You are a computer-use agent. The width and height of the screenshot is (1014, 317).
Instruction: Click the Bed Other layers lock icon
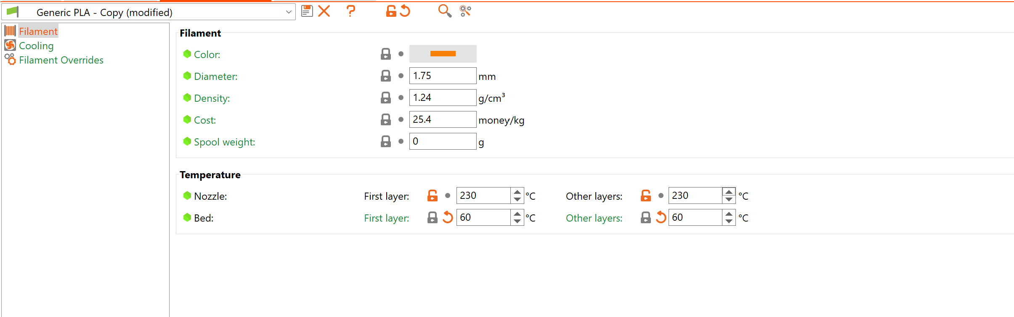coord(646,217)
